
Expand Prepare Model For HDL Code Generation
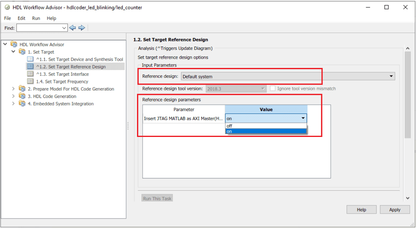pos(13,89)
